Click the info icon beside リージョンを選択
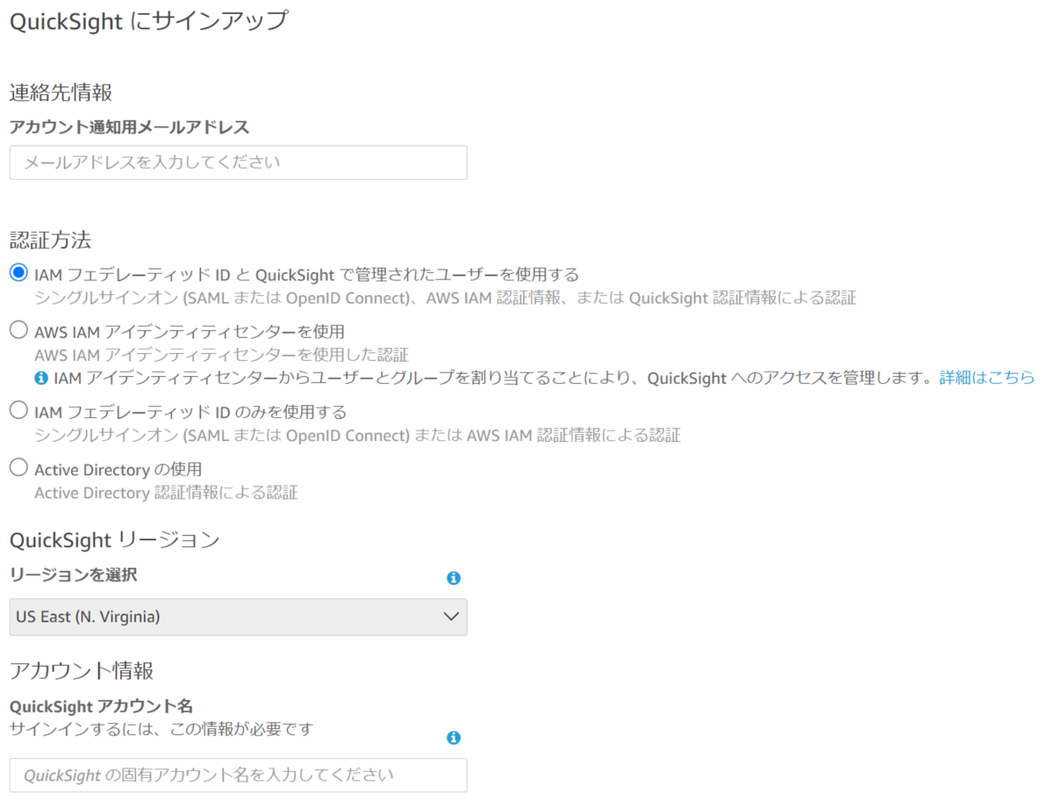1053x808 pixels. pyautogui.click(x=454, y=578)
